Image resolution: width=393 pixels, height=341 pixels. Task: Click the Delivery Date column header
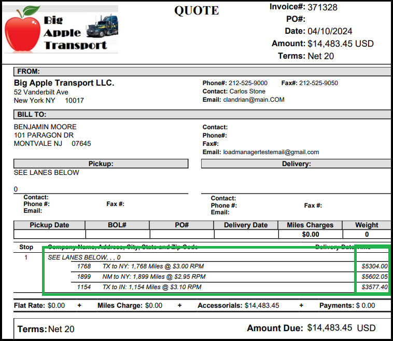tap(246, 225)
